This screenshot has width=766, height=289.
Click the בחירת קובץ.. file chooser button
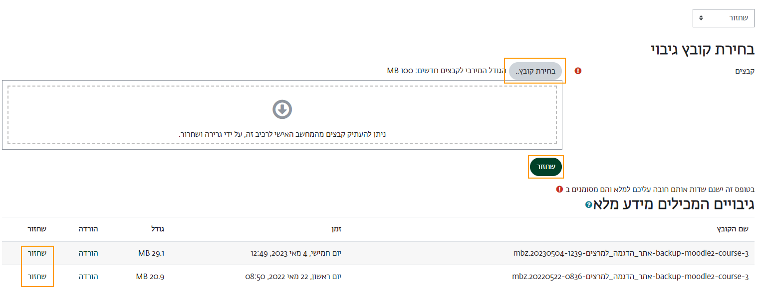535,72
